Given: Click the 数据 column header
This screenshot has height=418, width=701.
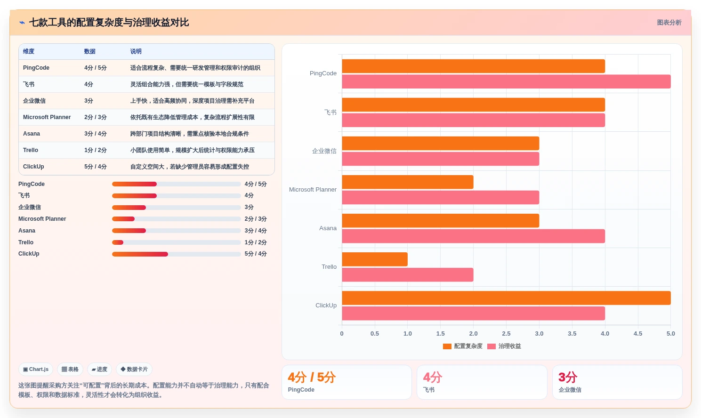Looking at the screenshot, I should pos(90,52).
